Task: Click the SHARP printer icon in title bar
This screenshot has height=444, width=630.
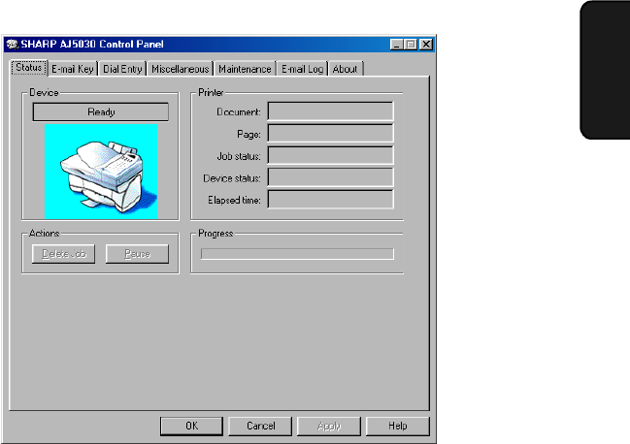Action: [12, 45]
